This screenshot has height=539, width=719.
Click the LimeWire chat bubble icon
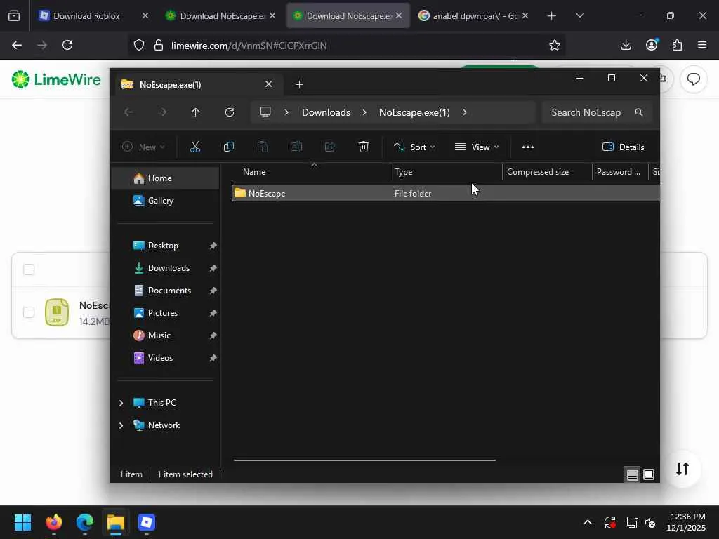click(x=693, y=79)
